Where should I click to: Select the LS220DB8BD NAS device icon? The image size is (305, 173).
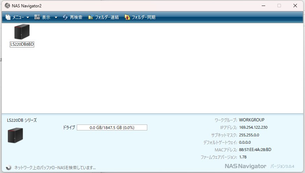[x=22, y=32]
